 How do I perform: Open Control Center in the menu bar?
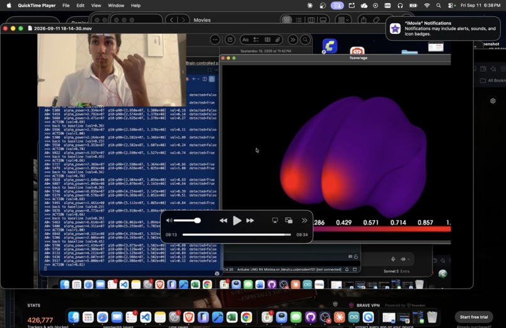click(x=451, y=6)
